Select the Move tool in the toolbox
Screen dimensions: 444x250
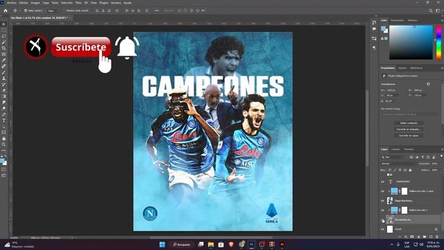[x=3, y=24]
